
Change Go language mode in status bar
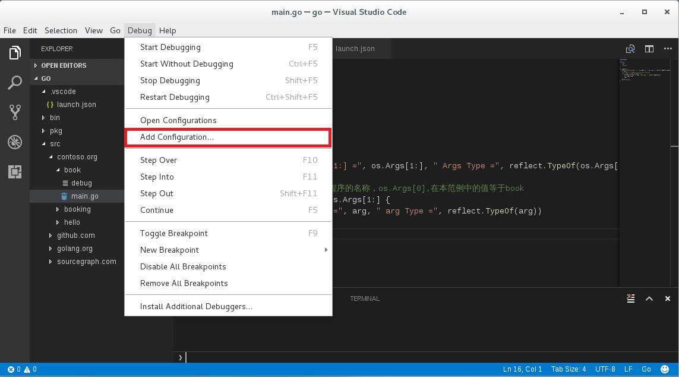click(646, 369)
